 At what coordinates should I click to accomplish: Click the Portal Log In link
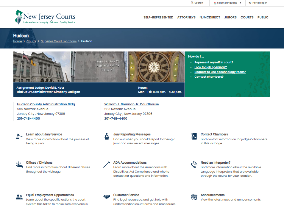tap(258, 3)
